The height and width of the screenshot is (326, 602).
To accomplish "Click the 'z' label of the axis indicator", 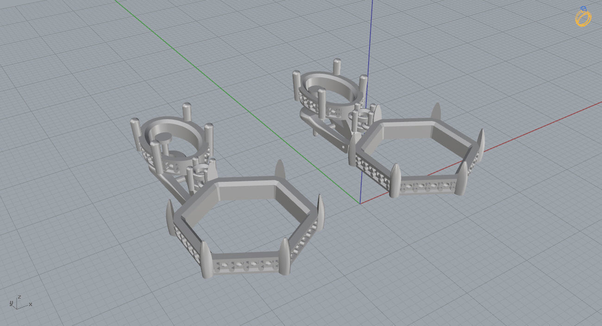I will point(19,296).
